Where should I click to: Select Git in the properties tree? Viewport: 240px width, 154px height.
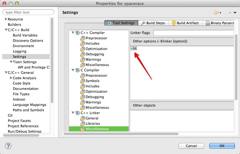(10, 115)
